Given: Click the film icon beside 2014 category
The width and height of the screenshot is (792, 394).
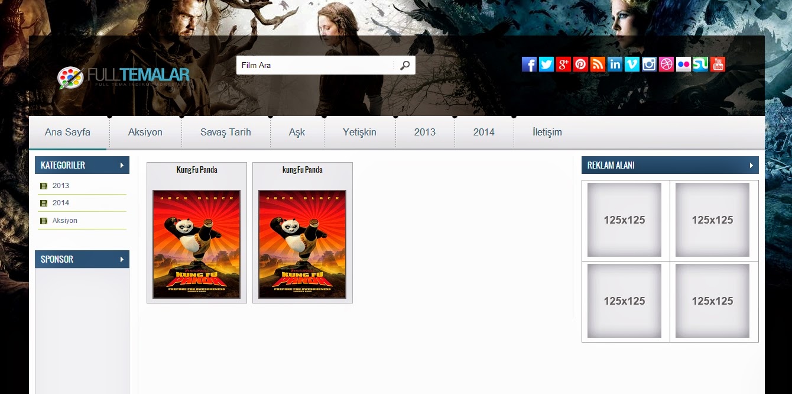Looking at the screenshot, I should coord(44,203).
